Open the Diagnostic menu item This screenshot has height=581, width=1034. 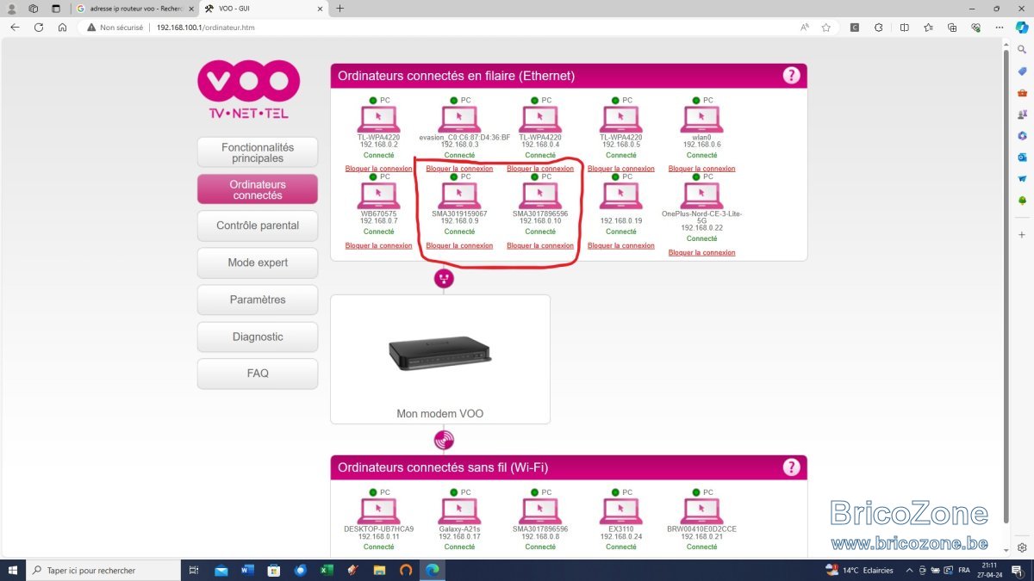(x=258, y=337)
